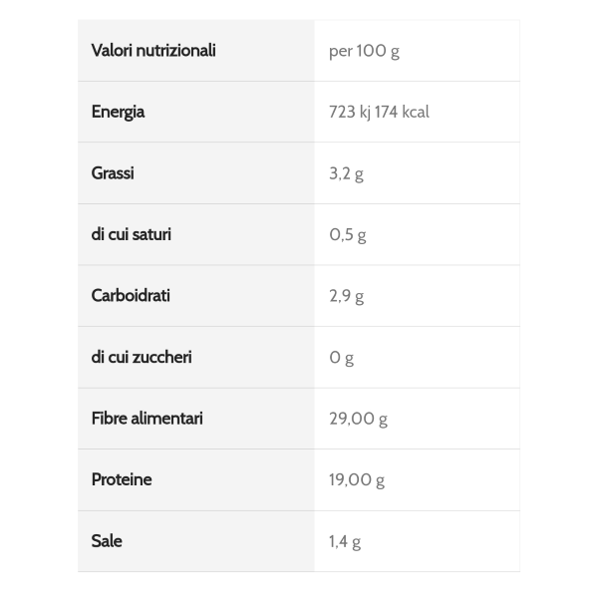Click the 'Proteine' row label
The width and height of the screenshot is (598, 598).
pos(122,479)
